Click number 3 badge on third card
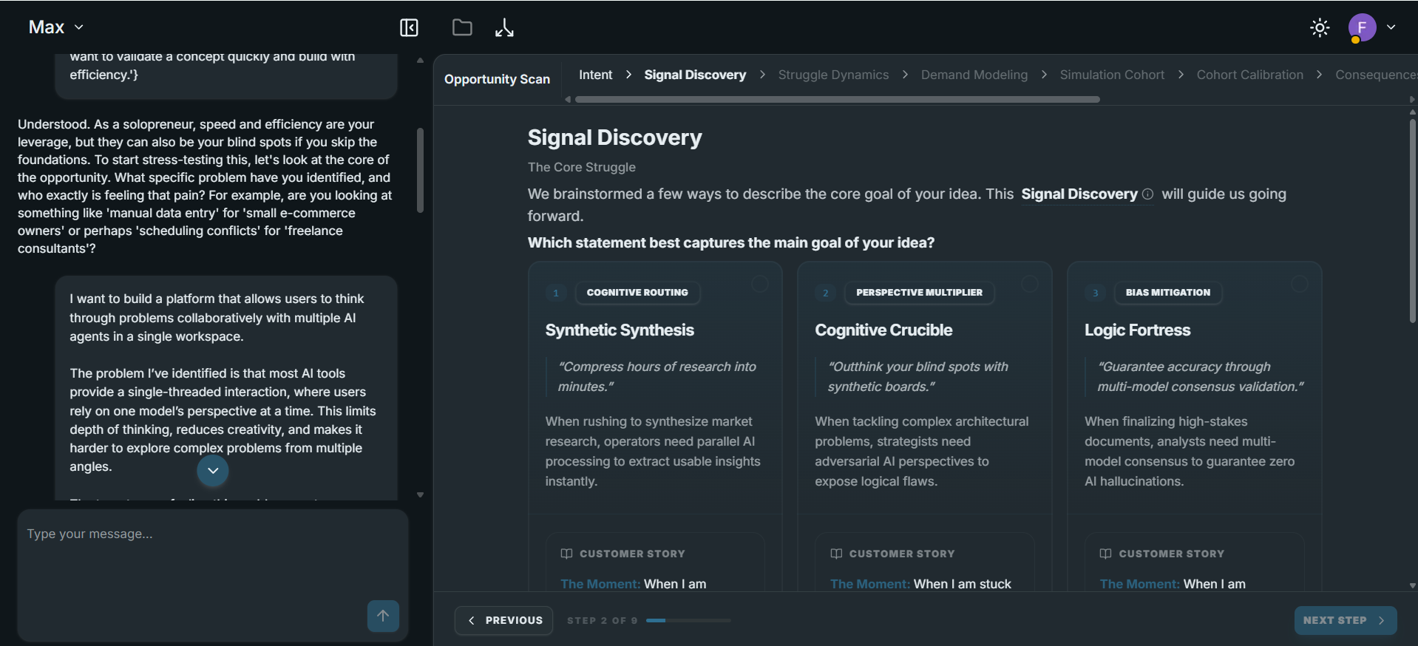Image resolution: width=1418 pixels, height=646 pixels. click(1095, 293)
